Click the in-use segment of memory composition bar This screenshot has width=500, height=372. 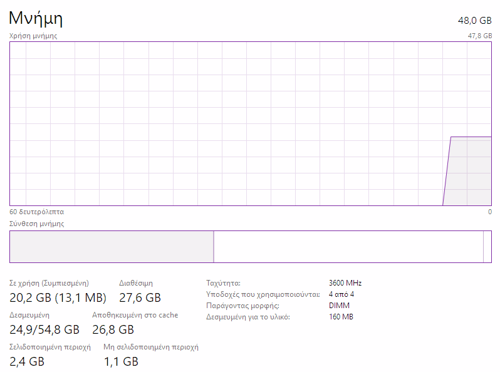(x=112, y=247)
